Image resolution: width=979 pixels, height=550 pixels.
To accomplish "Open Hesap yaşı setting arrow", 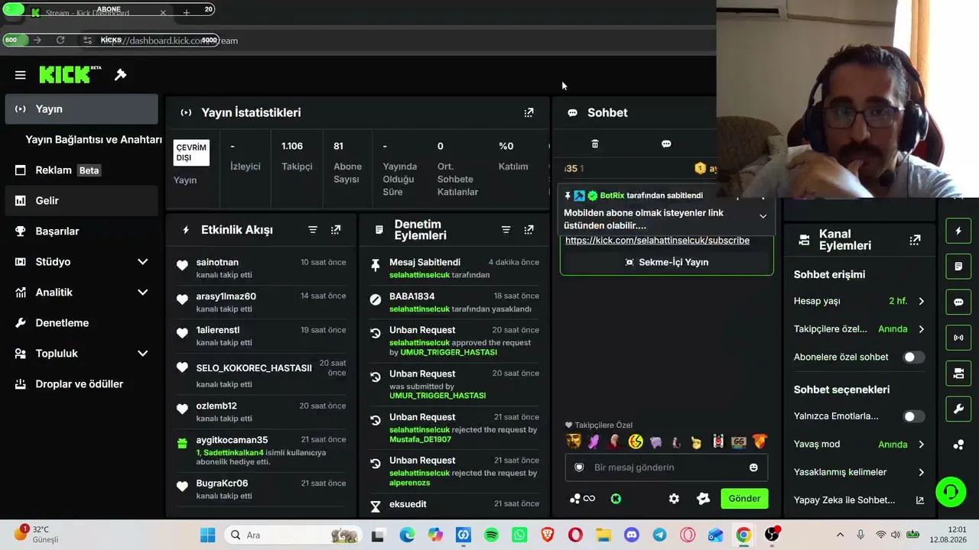I will 921,301.
